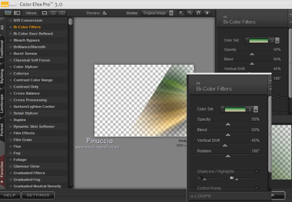Click the favorite star beside Color Stylizer

point(11,67)
